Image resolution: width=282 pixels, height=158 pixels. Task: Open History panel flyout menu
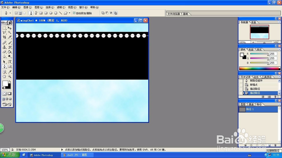279,77
